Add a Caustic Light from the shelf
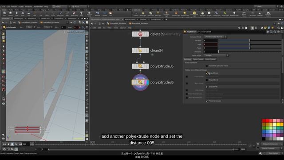Image resolution: width=284 pixels, height=160 pixels. coord(217,14)
